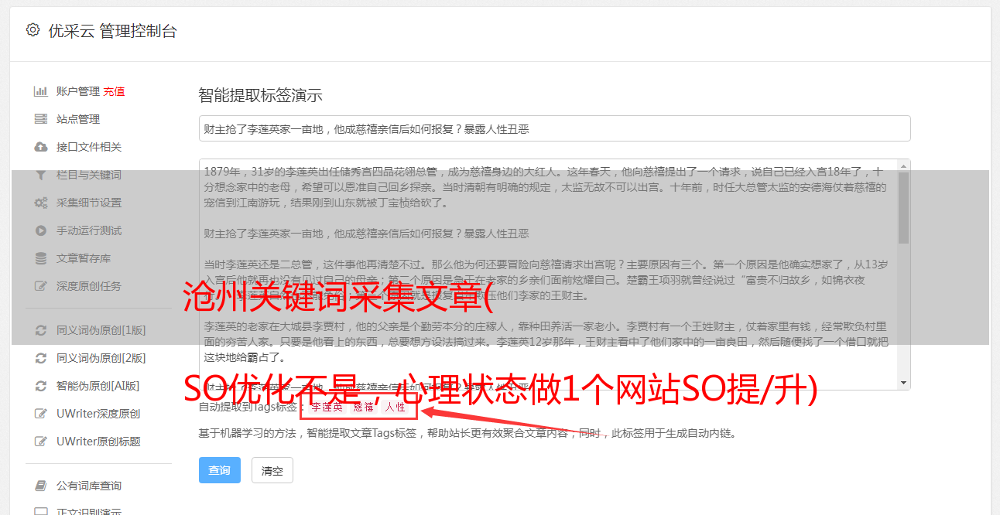
Task: Click the scroll-down arrow of article textarea
Action: (903, 384)
